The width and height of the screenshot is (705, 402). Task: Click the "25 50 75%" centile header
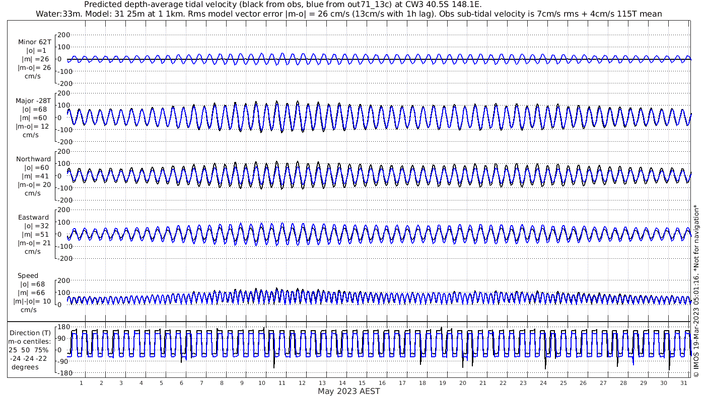point(29,350)
